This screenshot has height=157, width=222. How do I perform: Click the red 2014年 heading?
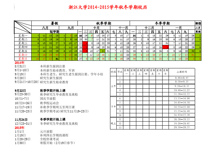pos(20,63)
